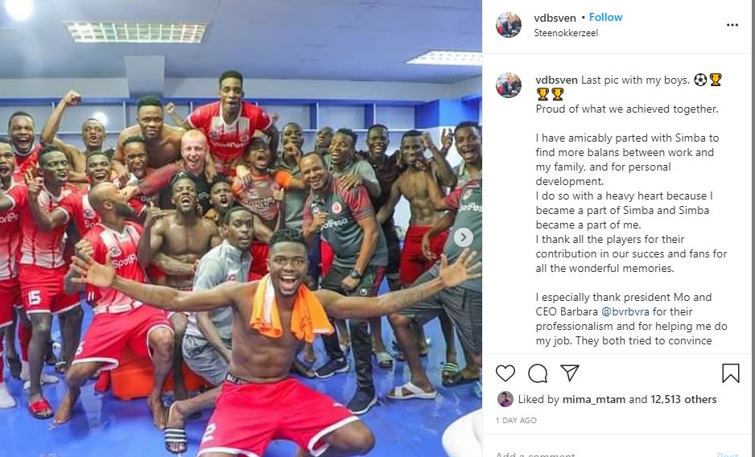Click the vdbsven avatar beside the caption
The image size is (755, 457).
[x=509, y=86]
